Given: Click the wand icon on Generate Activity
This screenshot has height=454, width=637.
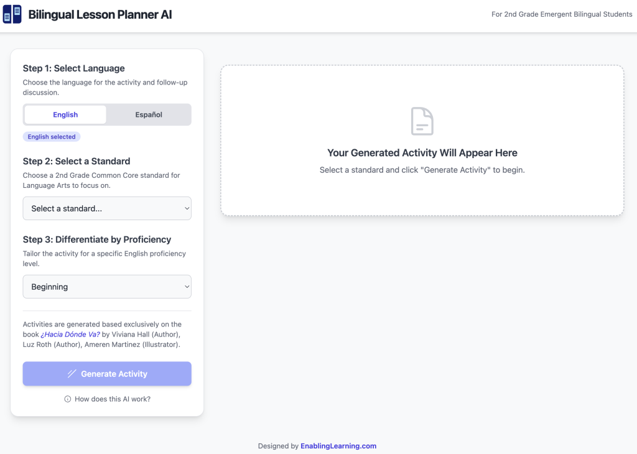Looking at the screenshot, I should click(72, 374).
